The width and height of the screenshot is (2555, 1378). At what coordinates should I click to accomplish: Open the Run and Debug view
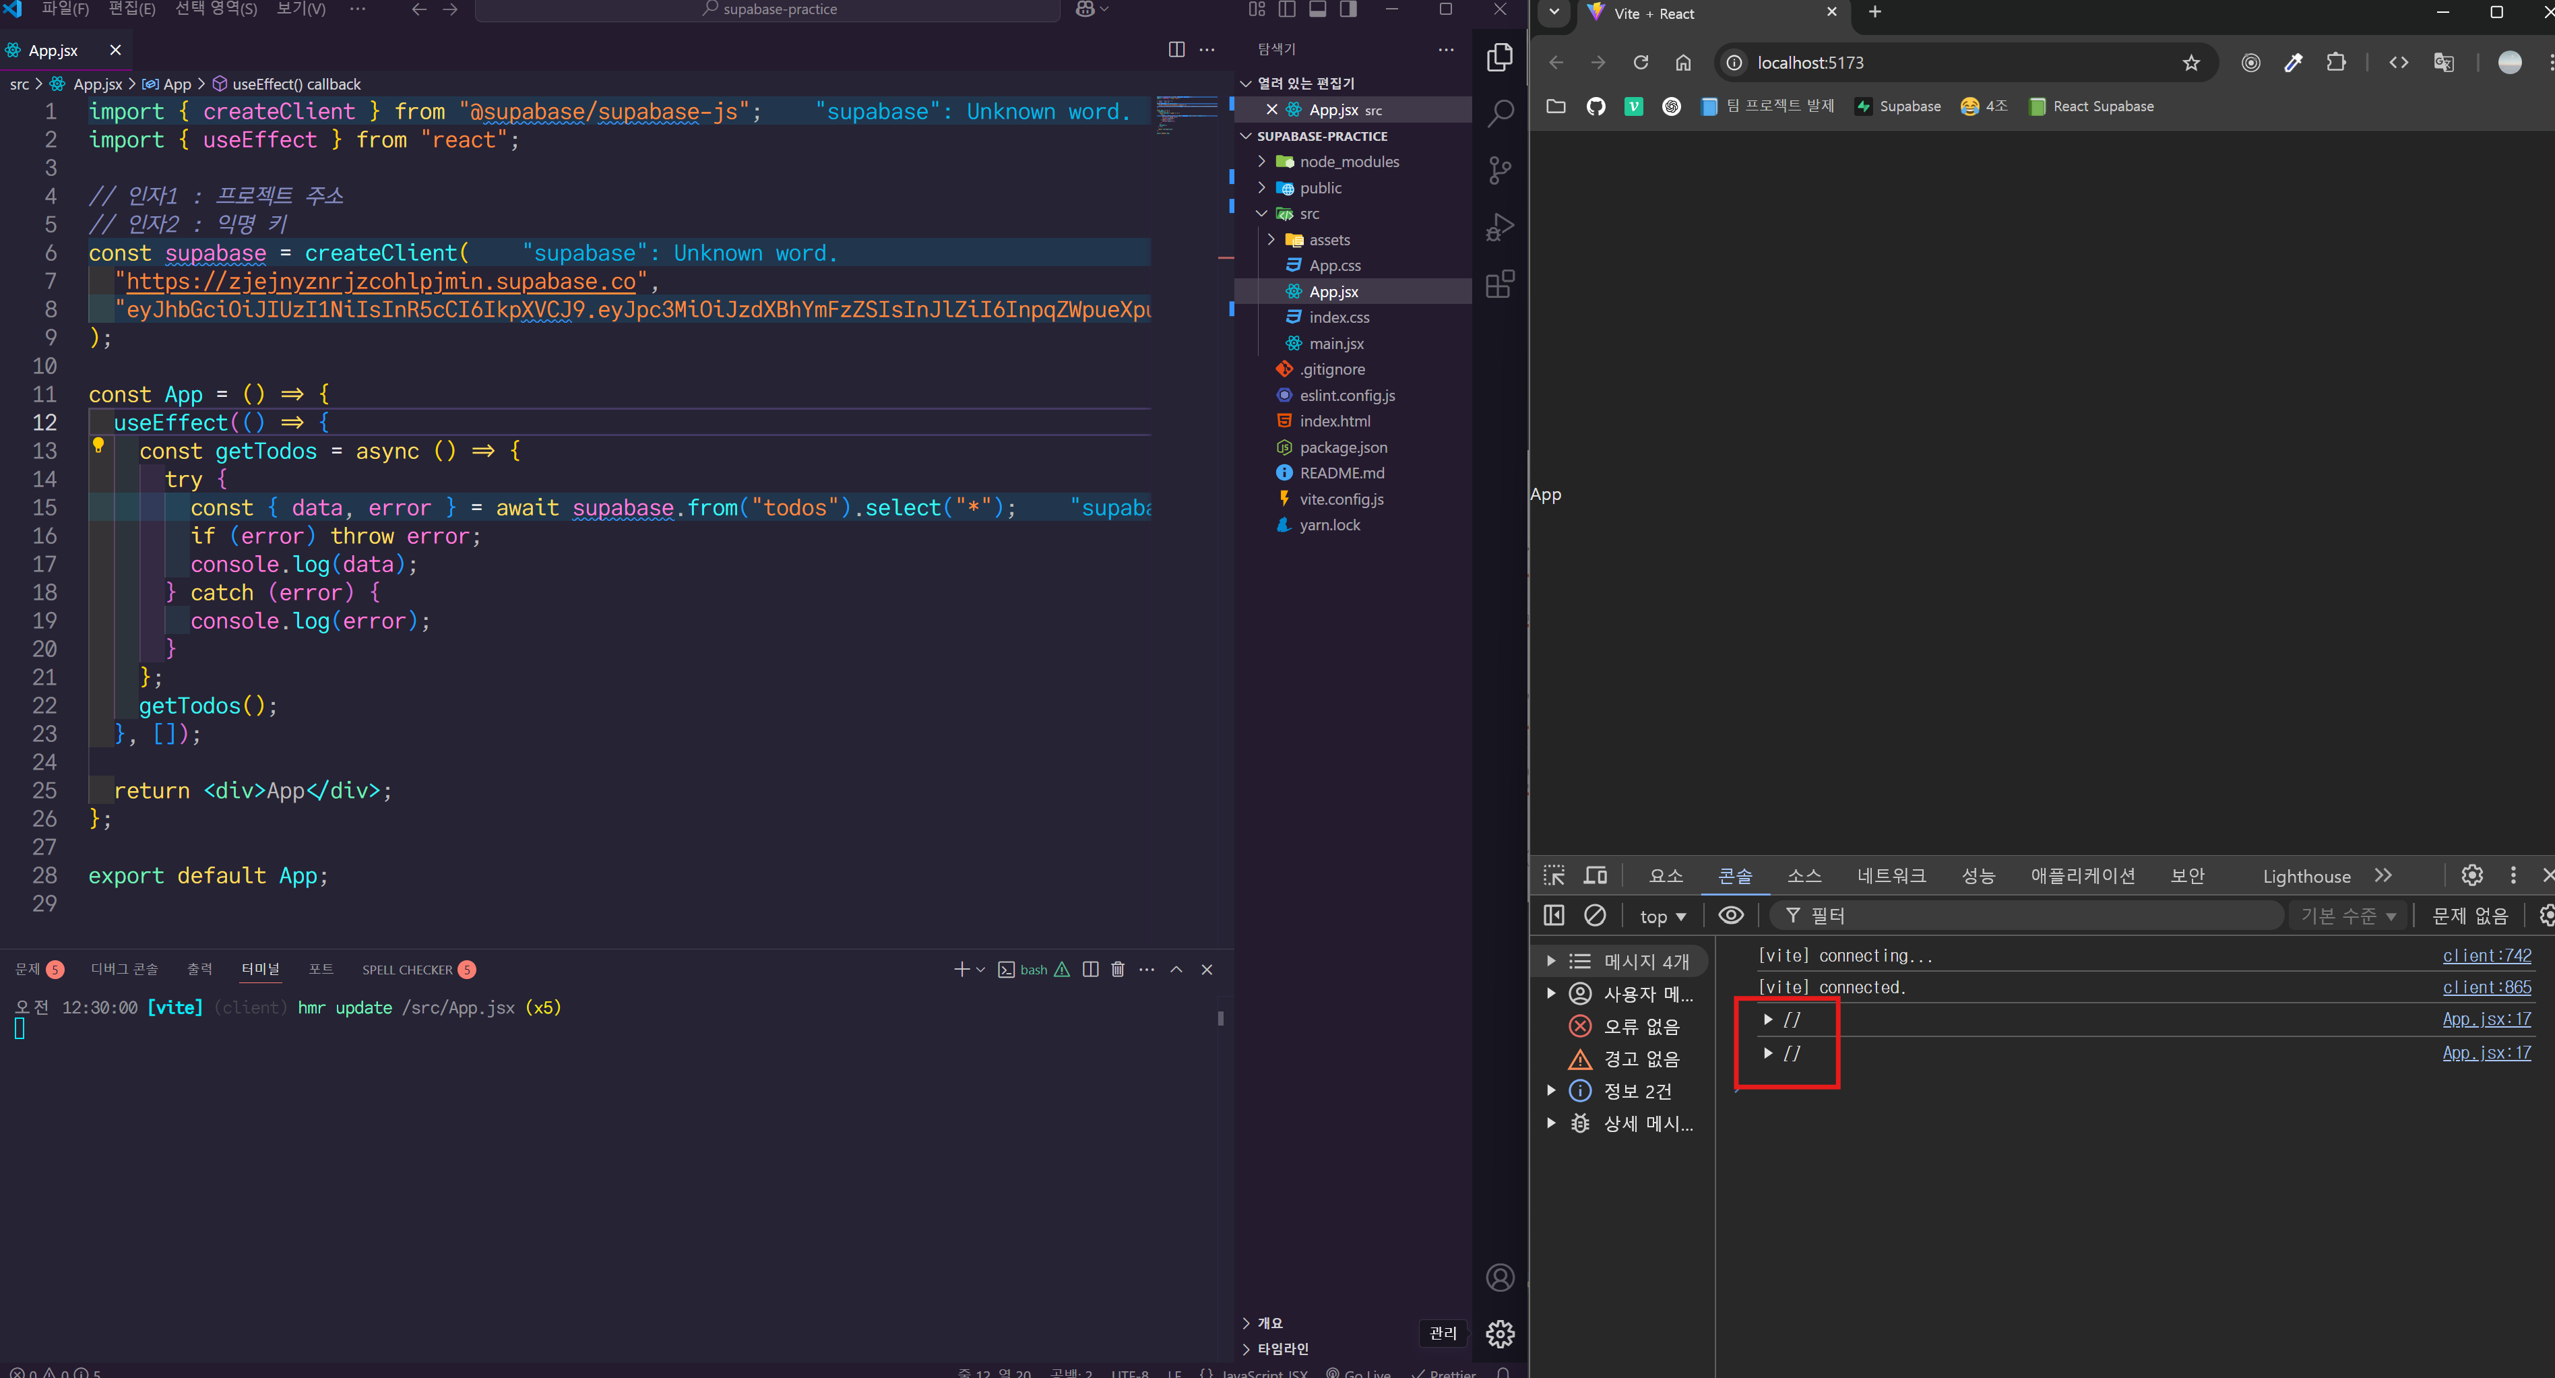[1500, 227]
